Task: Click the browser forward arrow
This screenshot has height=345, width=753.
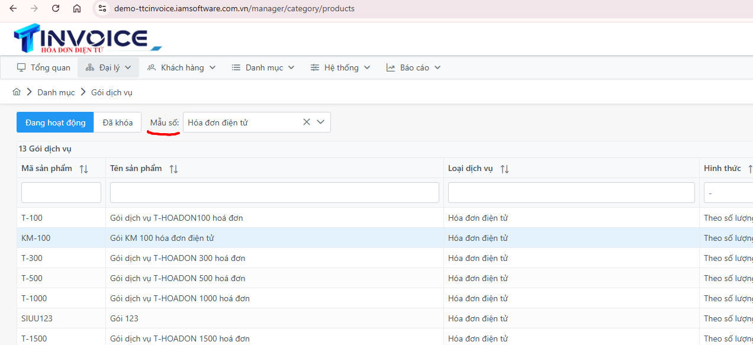Action: 34,9
